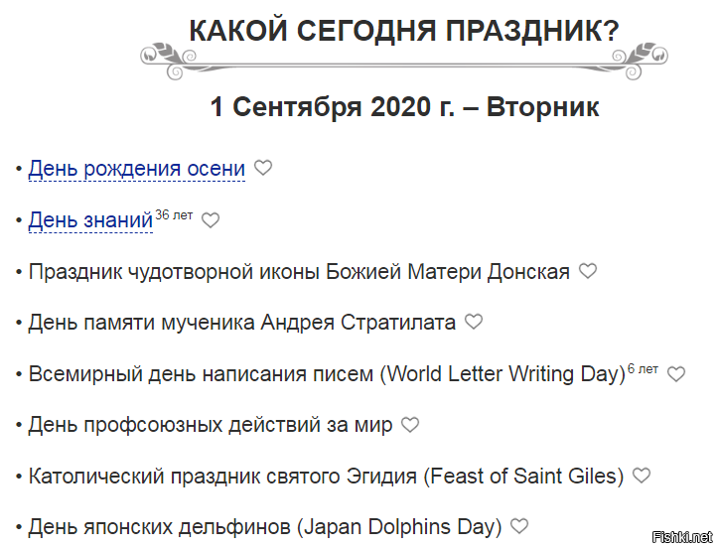This screenshot has width=718, height=549.
Task: Like World Letter Writing Day heart
Action: (676, 374)
